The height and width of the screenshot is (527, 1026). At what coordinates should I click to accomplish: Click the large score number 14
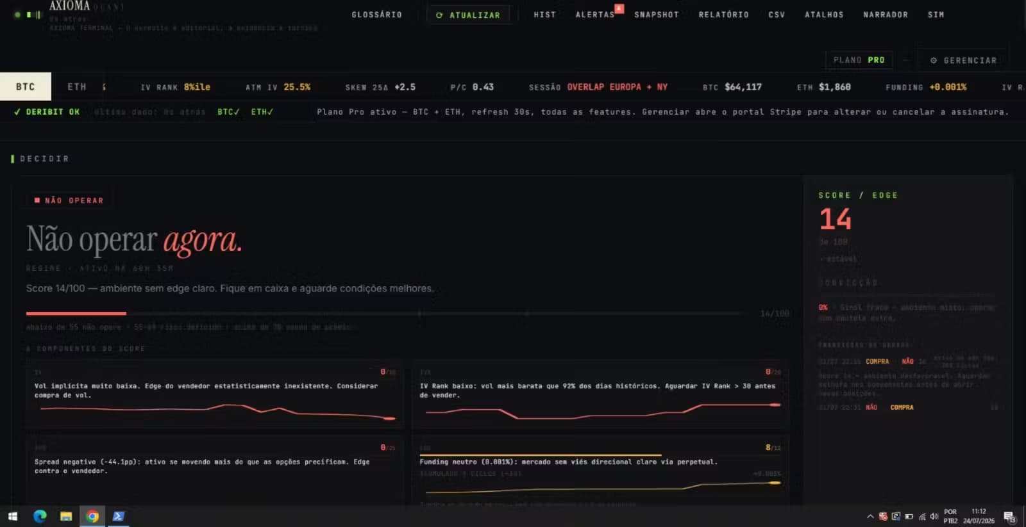[835, 220]
